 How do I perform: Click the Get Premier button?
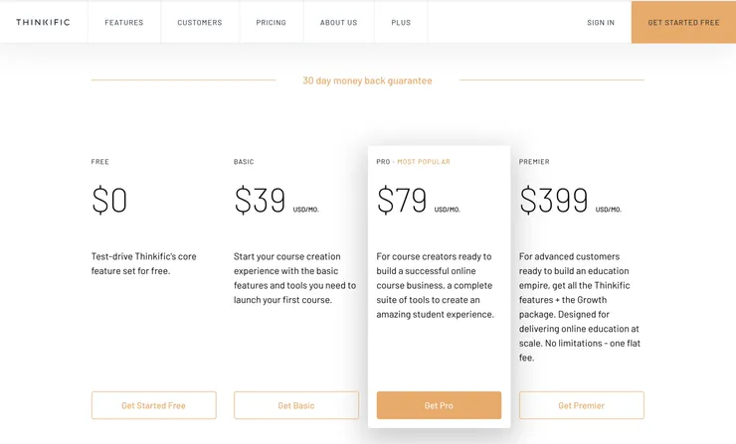coord(581,405)
